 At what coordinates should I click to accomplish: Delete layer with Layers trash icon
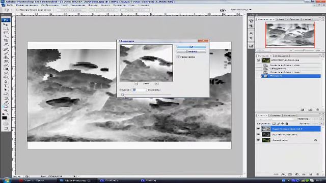click(317, 174)
